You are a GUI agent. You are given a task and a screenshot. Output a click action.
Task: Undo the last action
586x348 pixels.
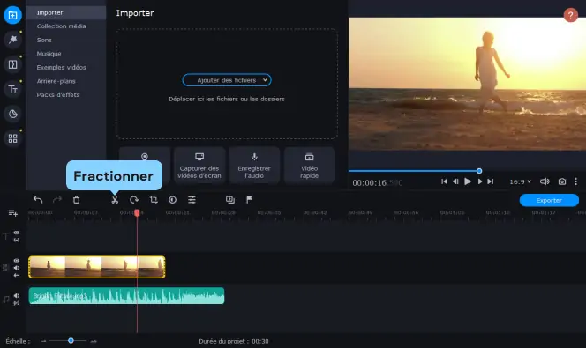(x=38, y=200)
